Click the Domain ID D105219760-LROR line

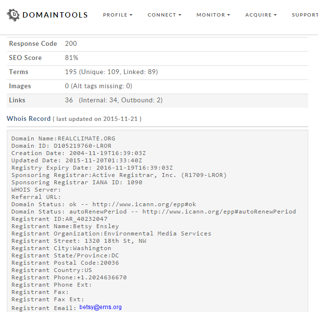61,146
